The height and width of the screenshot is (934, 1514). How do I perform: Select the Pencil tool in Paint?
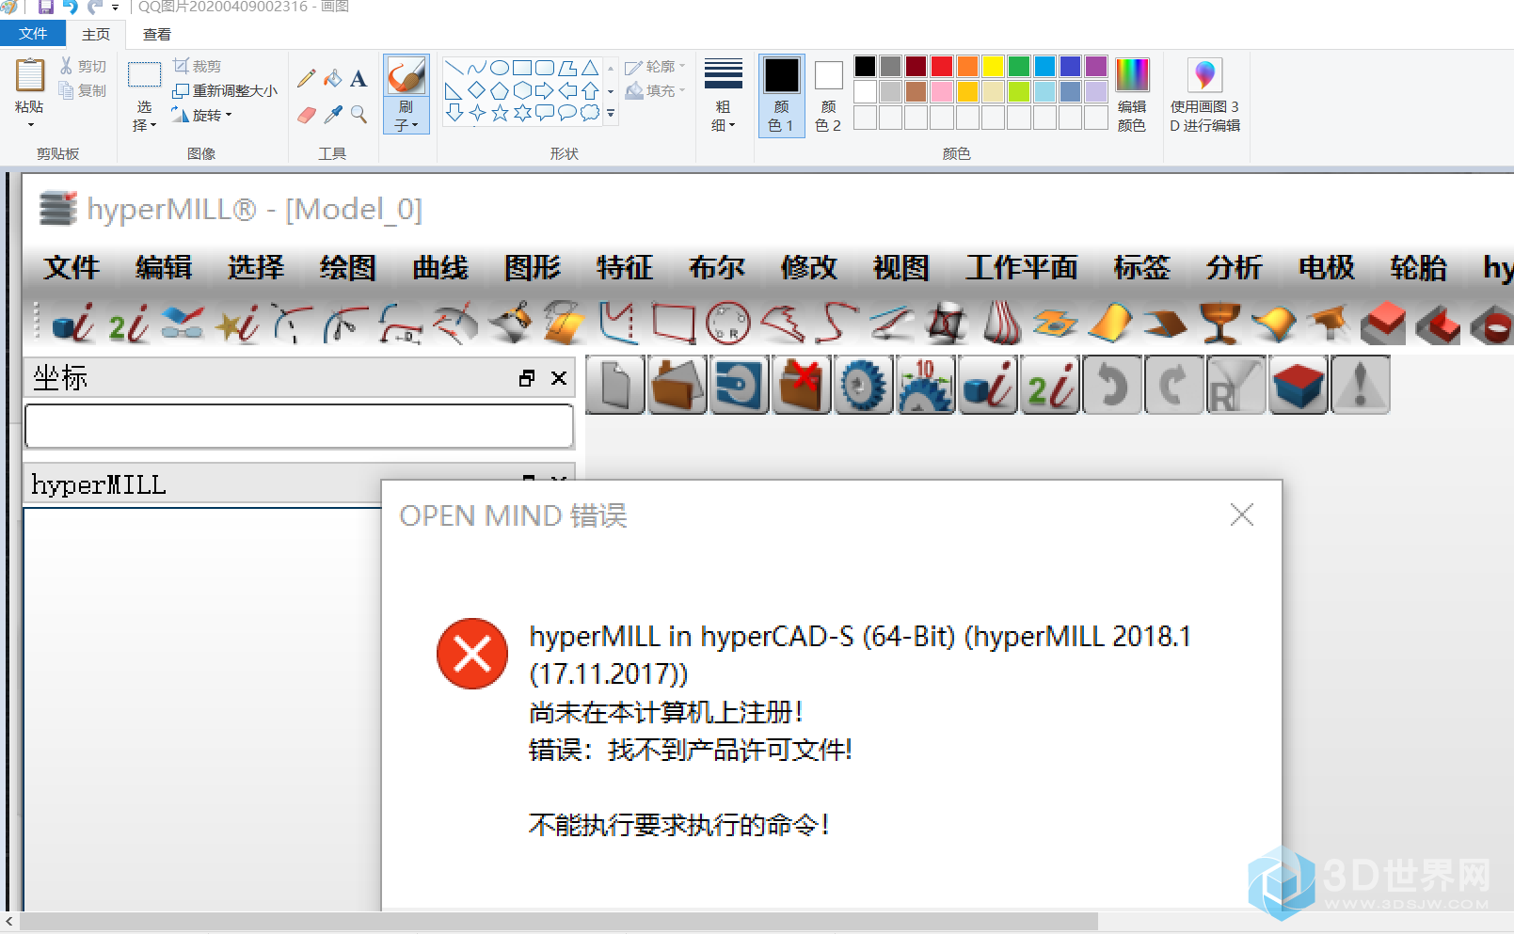[307, 79]
